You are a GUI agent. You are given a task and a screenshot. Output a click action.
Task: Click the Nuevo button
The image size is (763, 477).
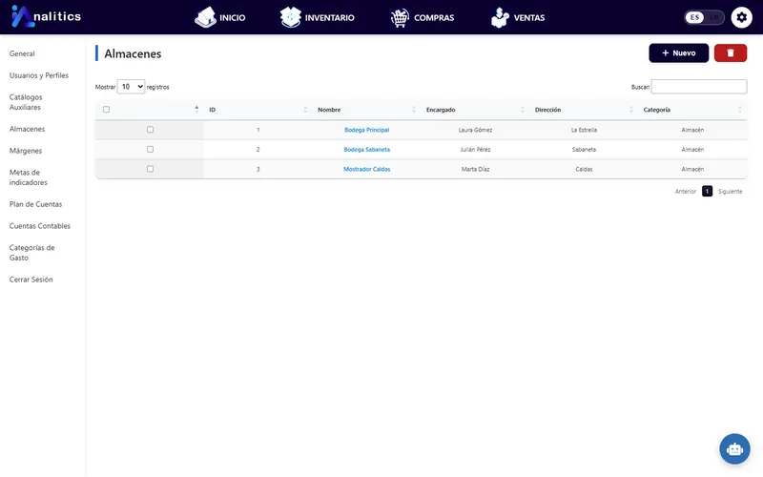(678, 53)
